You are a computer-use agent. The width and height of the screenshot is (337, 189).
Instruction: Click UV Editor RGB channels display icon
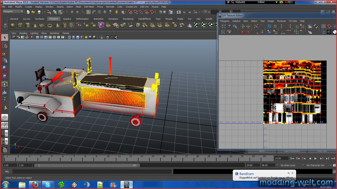point(329,32)
